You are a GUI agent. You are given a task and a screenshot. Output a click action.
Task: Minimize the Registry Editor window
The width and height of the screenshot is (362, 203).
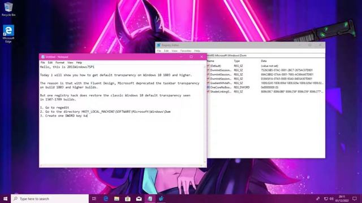click(x=299, y=45)
